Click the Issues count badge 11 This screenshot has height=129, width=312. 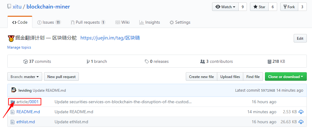tap(58, 22)
